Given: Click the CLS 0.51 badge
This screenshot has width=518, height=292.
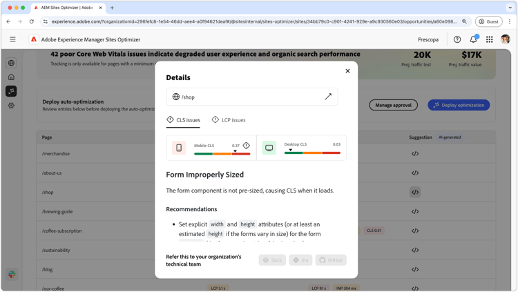Looking at the screenshot, I should 374,231.
